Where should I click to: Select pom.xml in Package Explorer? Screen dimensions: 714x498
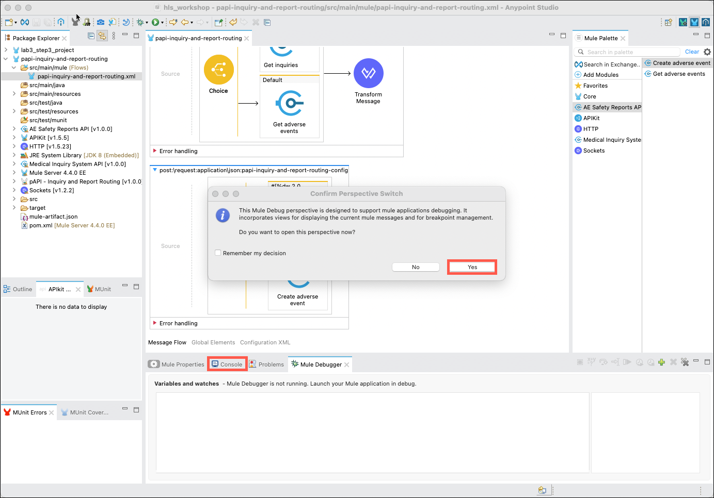coord(68,225)
